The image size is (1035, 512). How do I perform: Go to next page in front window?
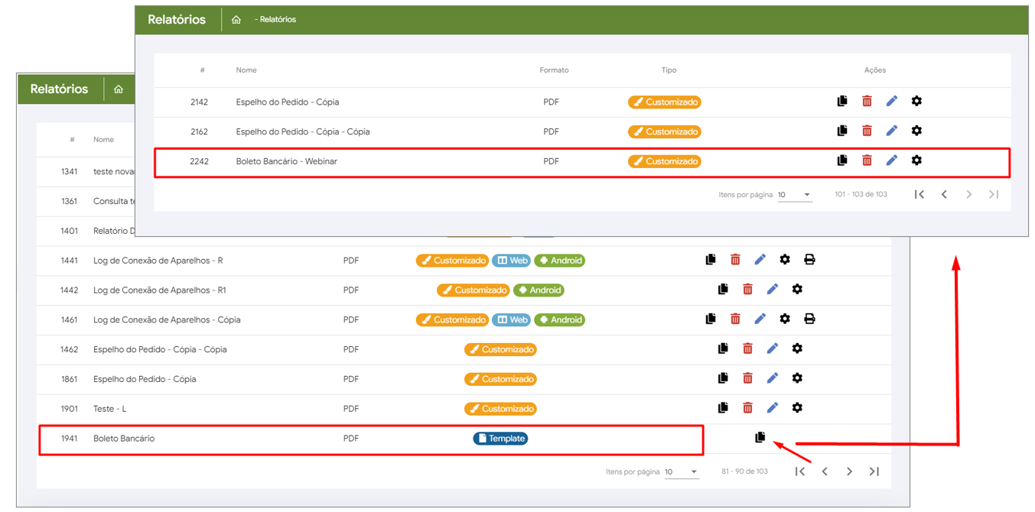tap(968, 195)
